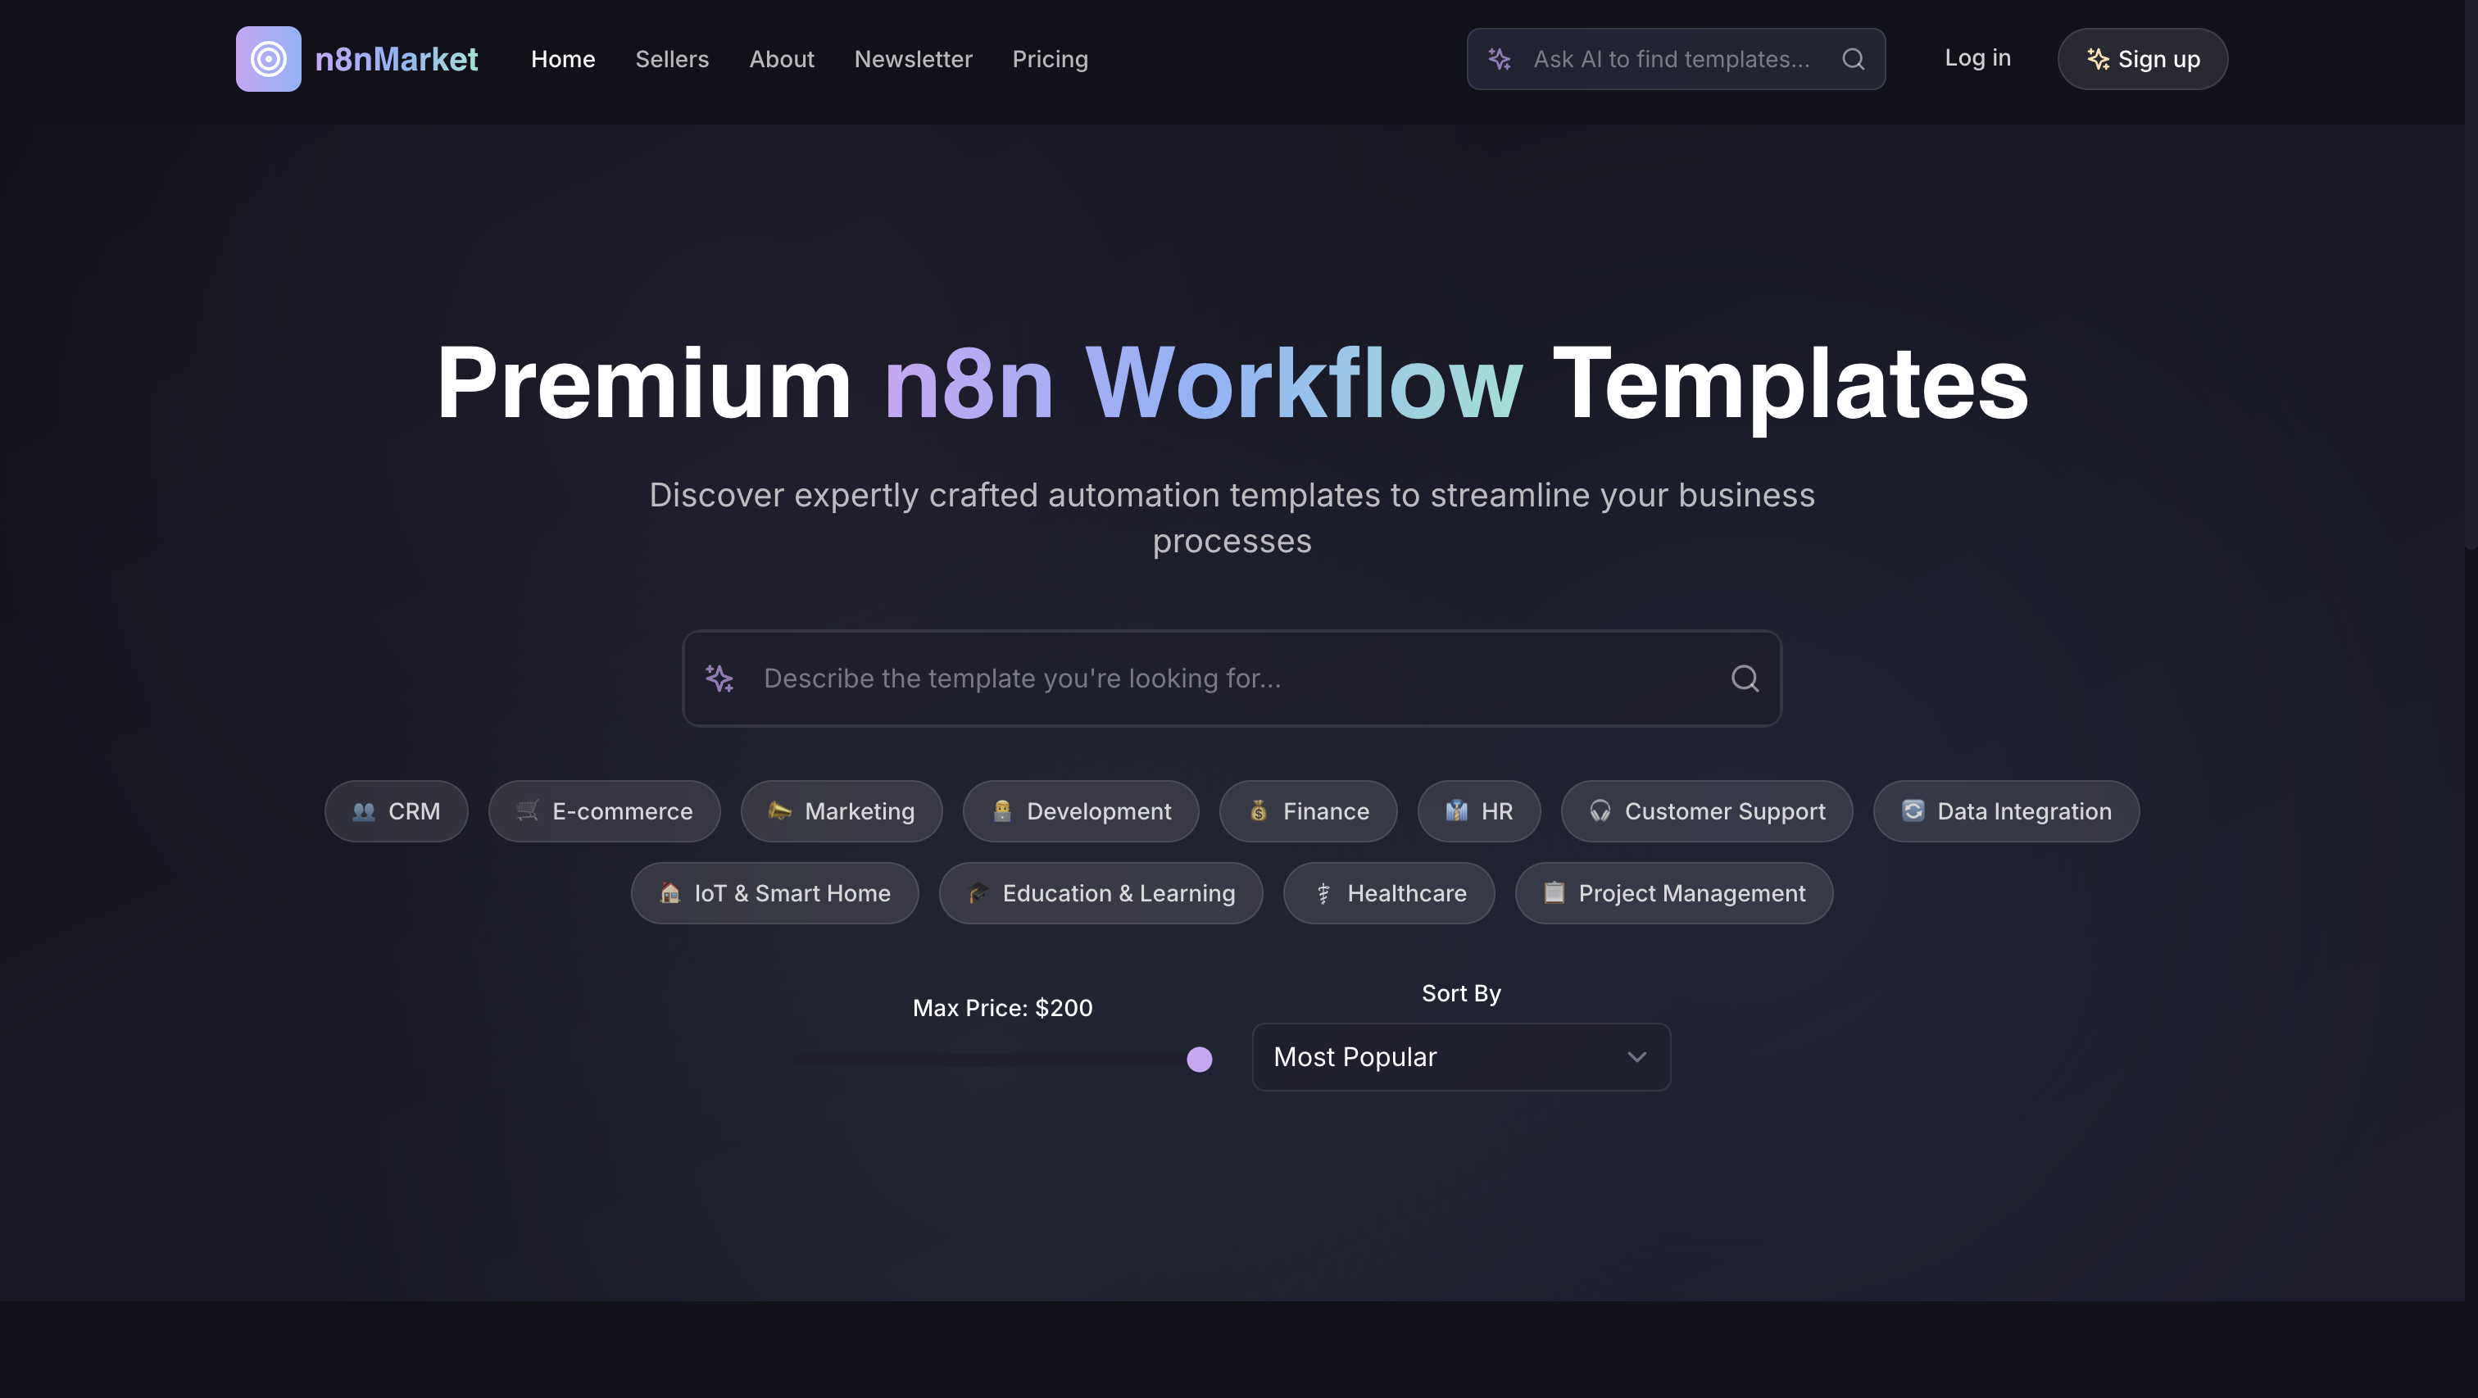2478x1398 pixels.
Task: Open the Most Popular sort dropdown
Action: pyautogui.click(x=1460, y=1056)
